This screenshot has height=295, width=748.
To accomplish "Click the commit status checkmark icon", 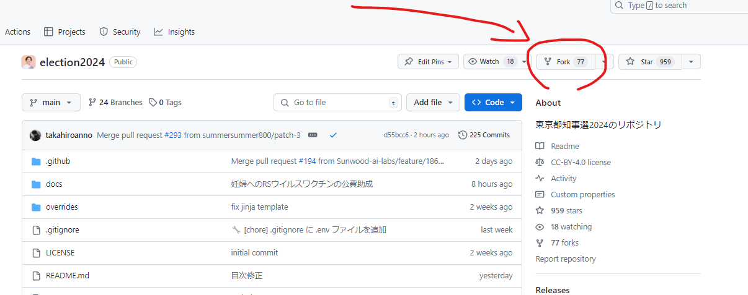I will (333, 135).
